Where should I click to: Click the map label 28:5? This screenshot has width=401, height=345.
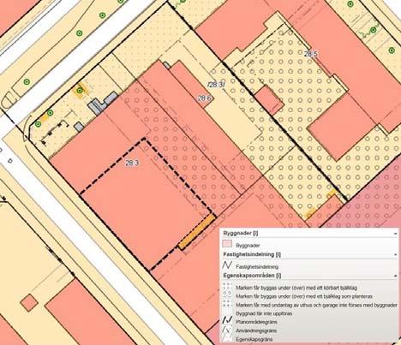pyautogui.click(x=310, y=53)
